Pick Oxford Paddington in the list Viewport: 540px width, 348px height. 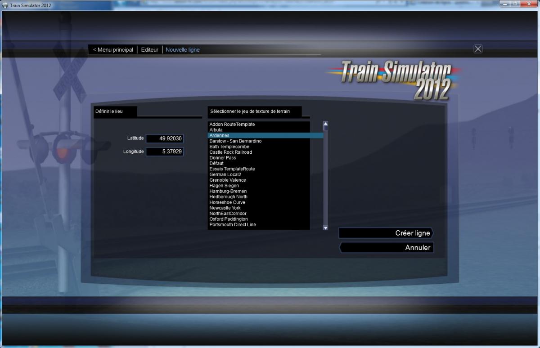tap(259, 219)
